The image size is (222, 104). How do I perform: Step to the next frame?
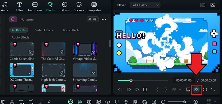point(129,89)
